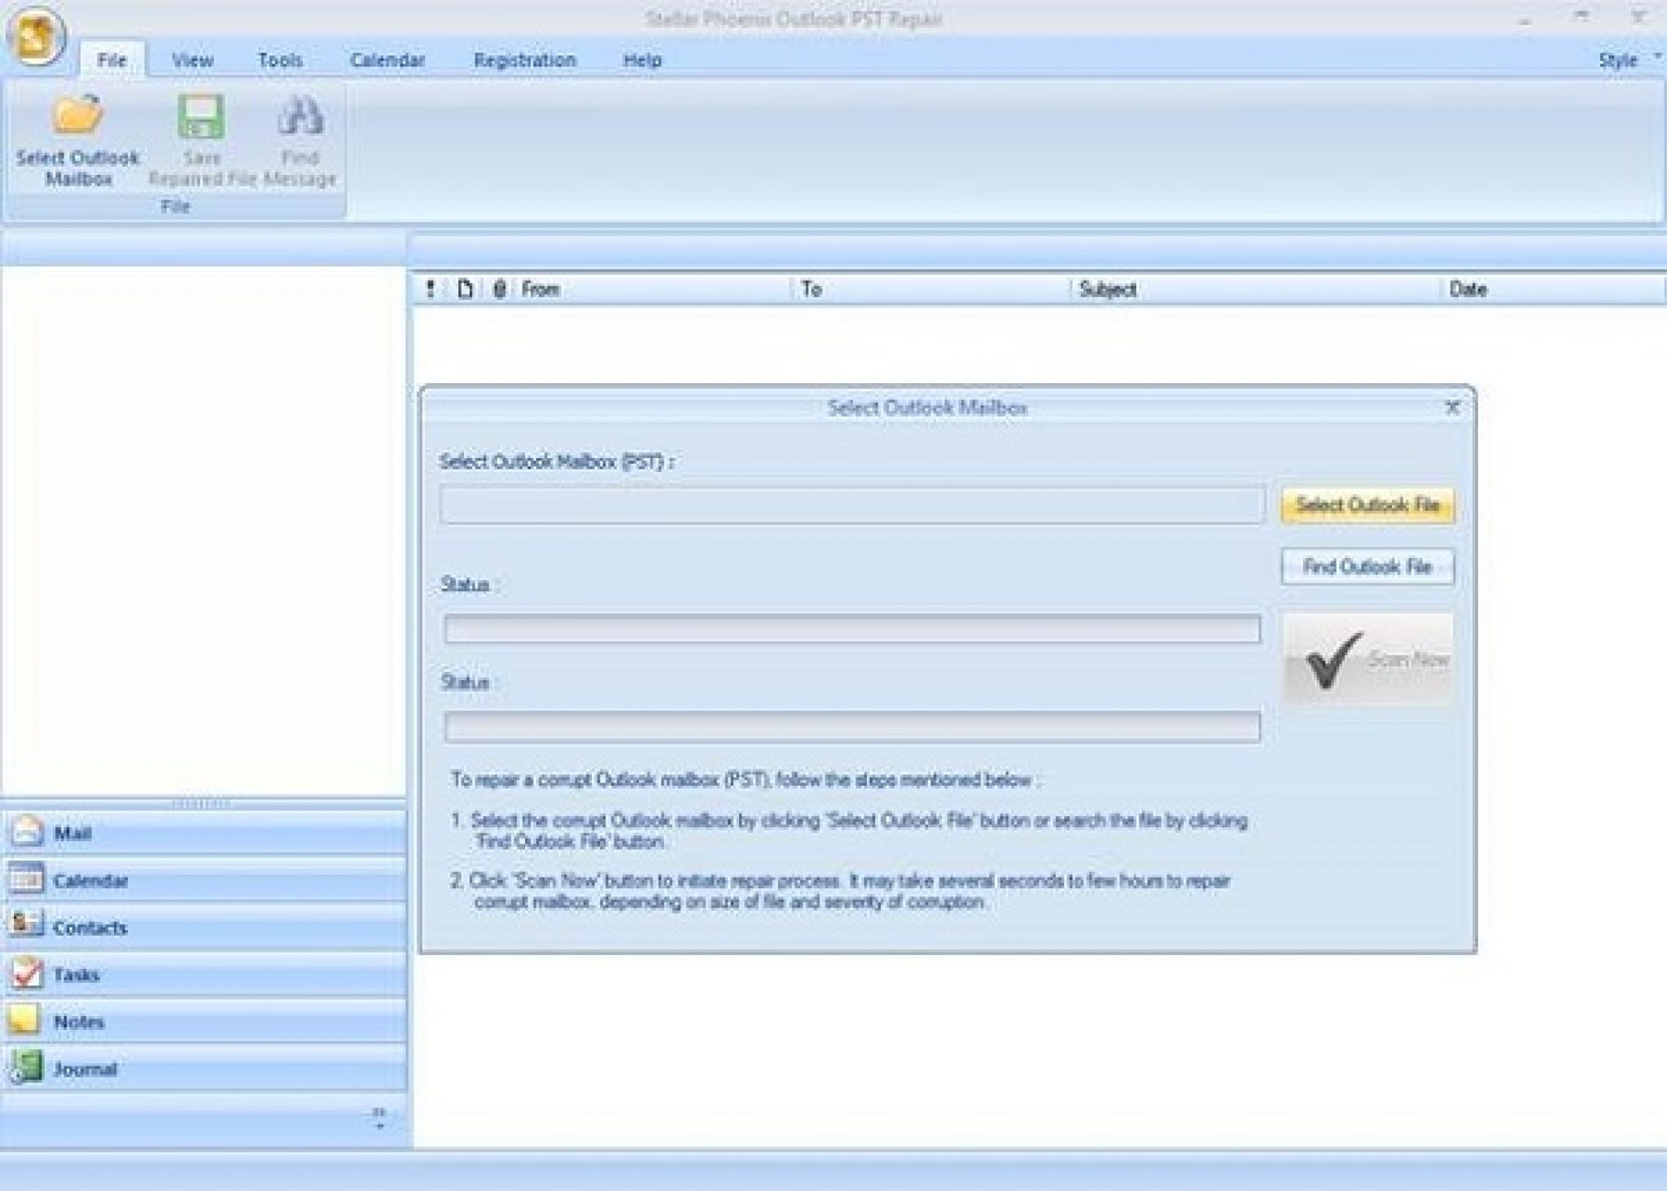The height and width of the screenshot is (1191, 1667).
Task: Expand navigation pane configure buttons arrow
Action: (x=379, y=1118)
